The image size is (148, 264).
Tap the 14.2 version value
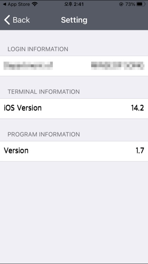pos(137,108)
